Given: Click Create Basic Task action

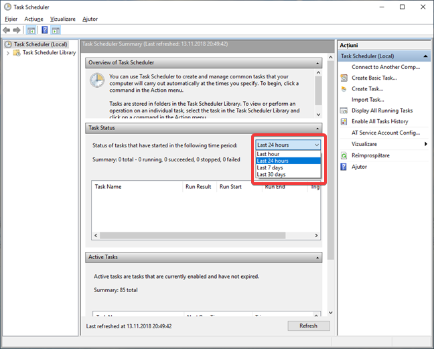Looking at the screenshot, I should point(374,78).
